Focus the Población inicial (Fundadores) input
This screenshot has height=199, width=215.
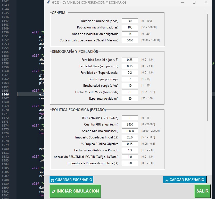(x=130, y=27)
